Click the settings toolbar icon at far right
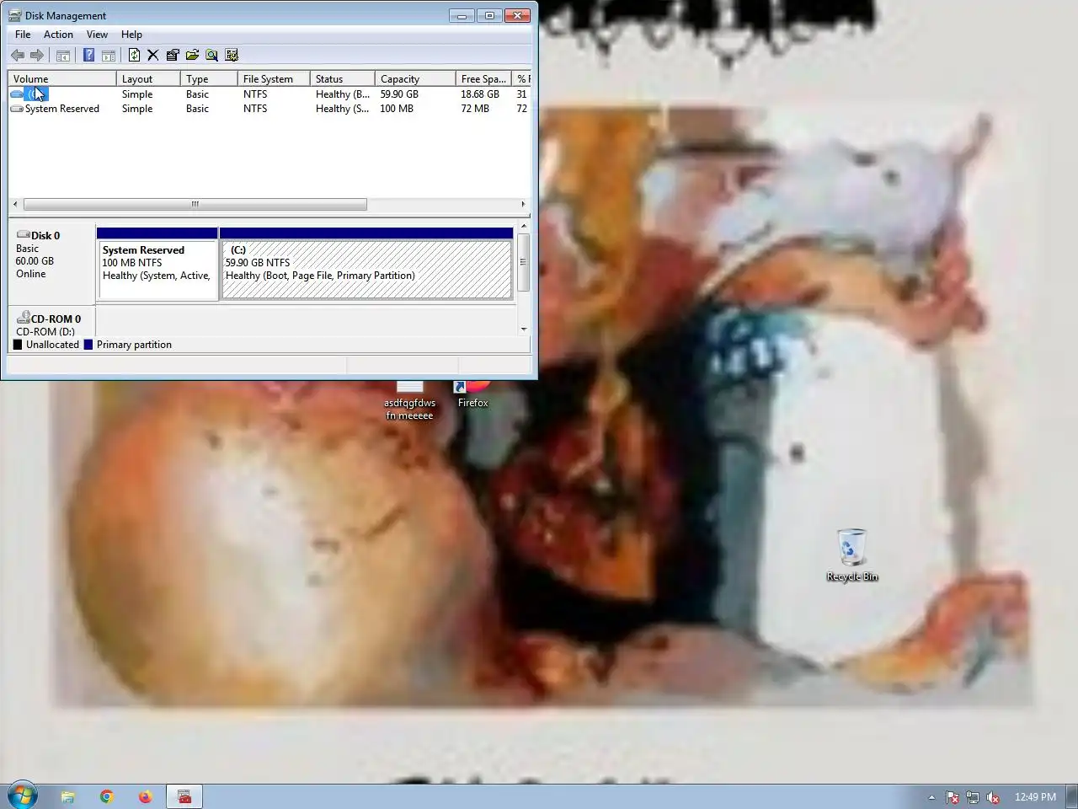The image size is (1078, 809). pyautogui.click(x=232, y=56)
